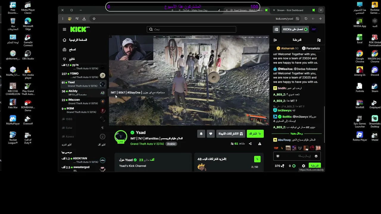The width and height of the screenshot is (381, 214).
Task: Click the browser extension icon beside the menu
Action: click(70, 18)
